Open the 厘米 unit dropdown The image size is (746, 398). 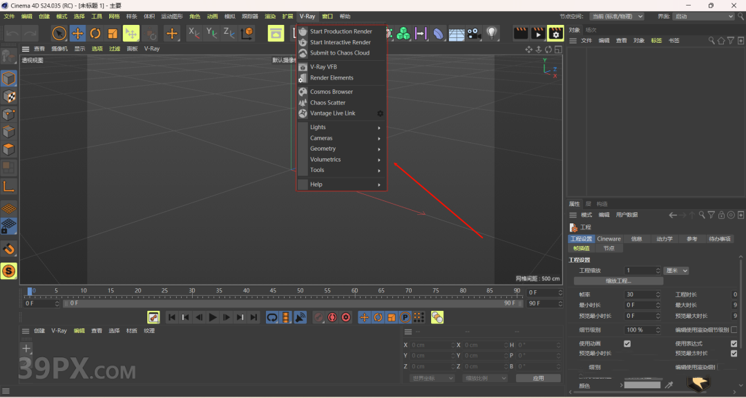pyautogui.click(x=676, y=270)
